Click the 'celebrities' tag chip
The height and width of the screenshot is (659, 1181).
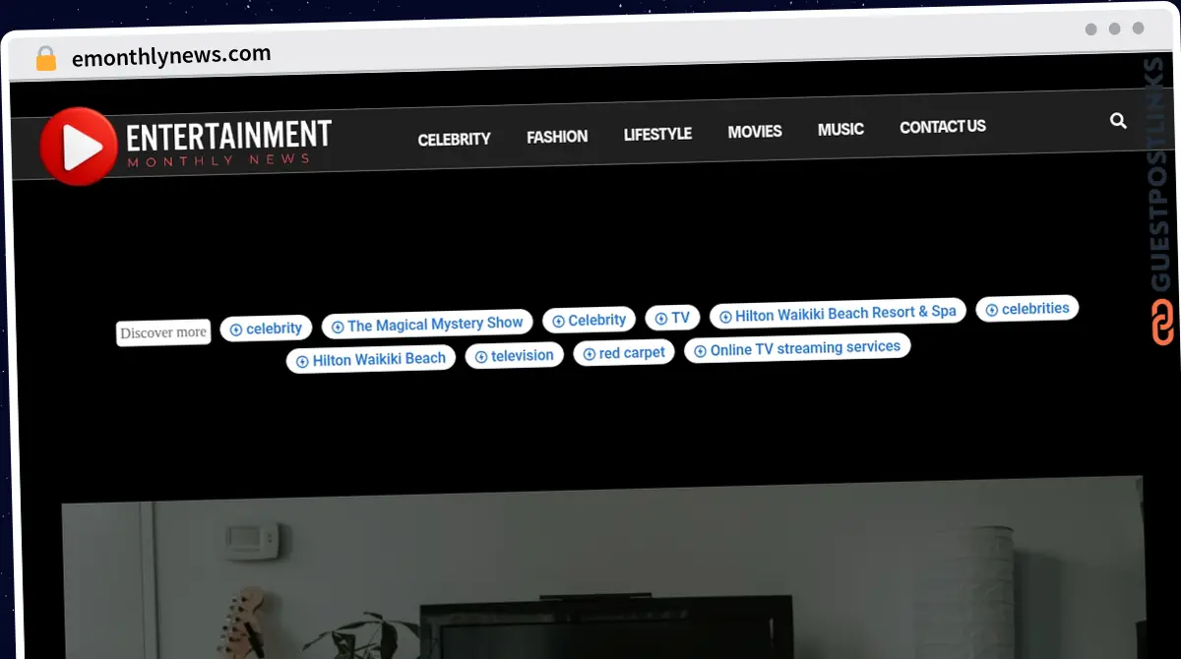(x=1026, y=309)
